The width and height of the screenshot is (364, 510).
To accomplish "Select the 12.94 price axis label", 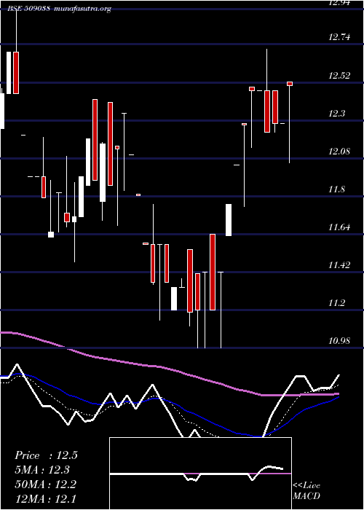I will 339,3.
